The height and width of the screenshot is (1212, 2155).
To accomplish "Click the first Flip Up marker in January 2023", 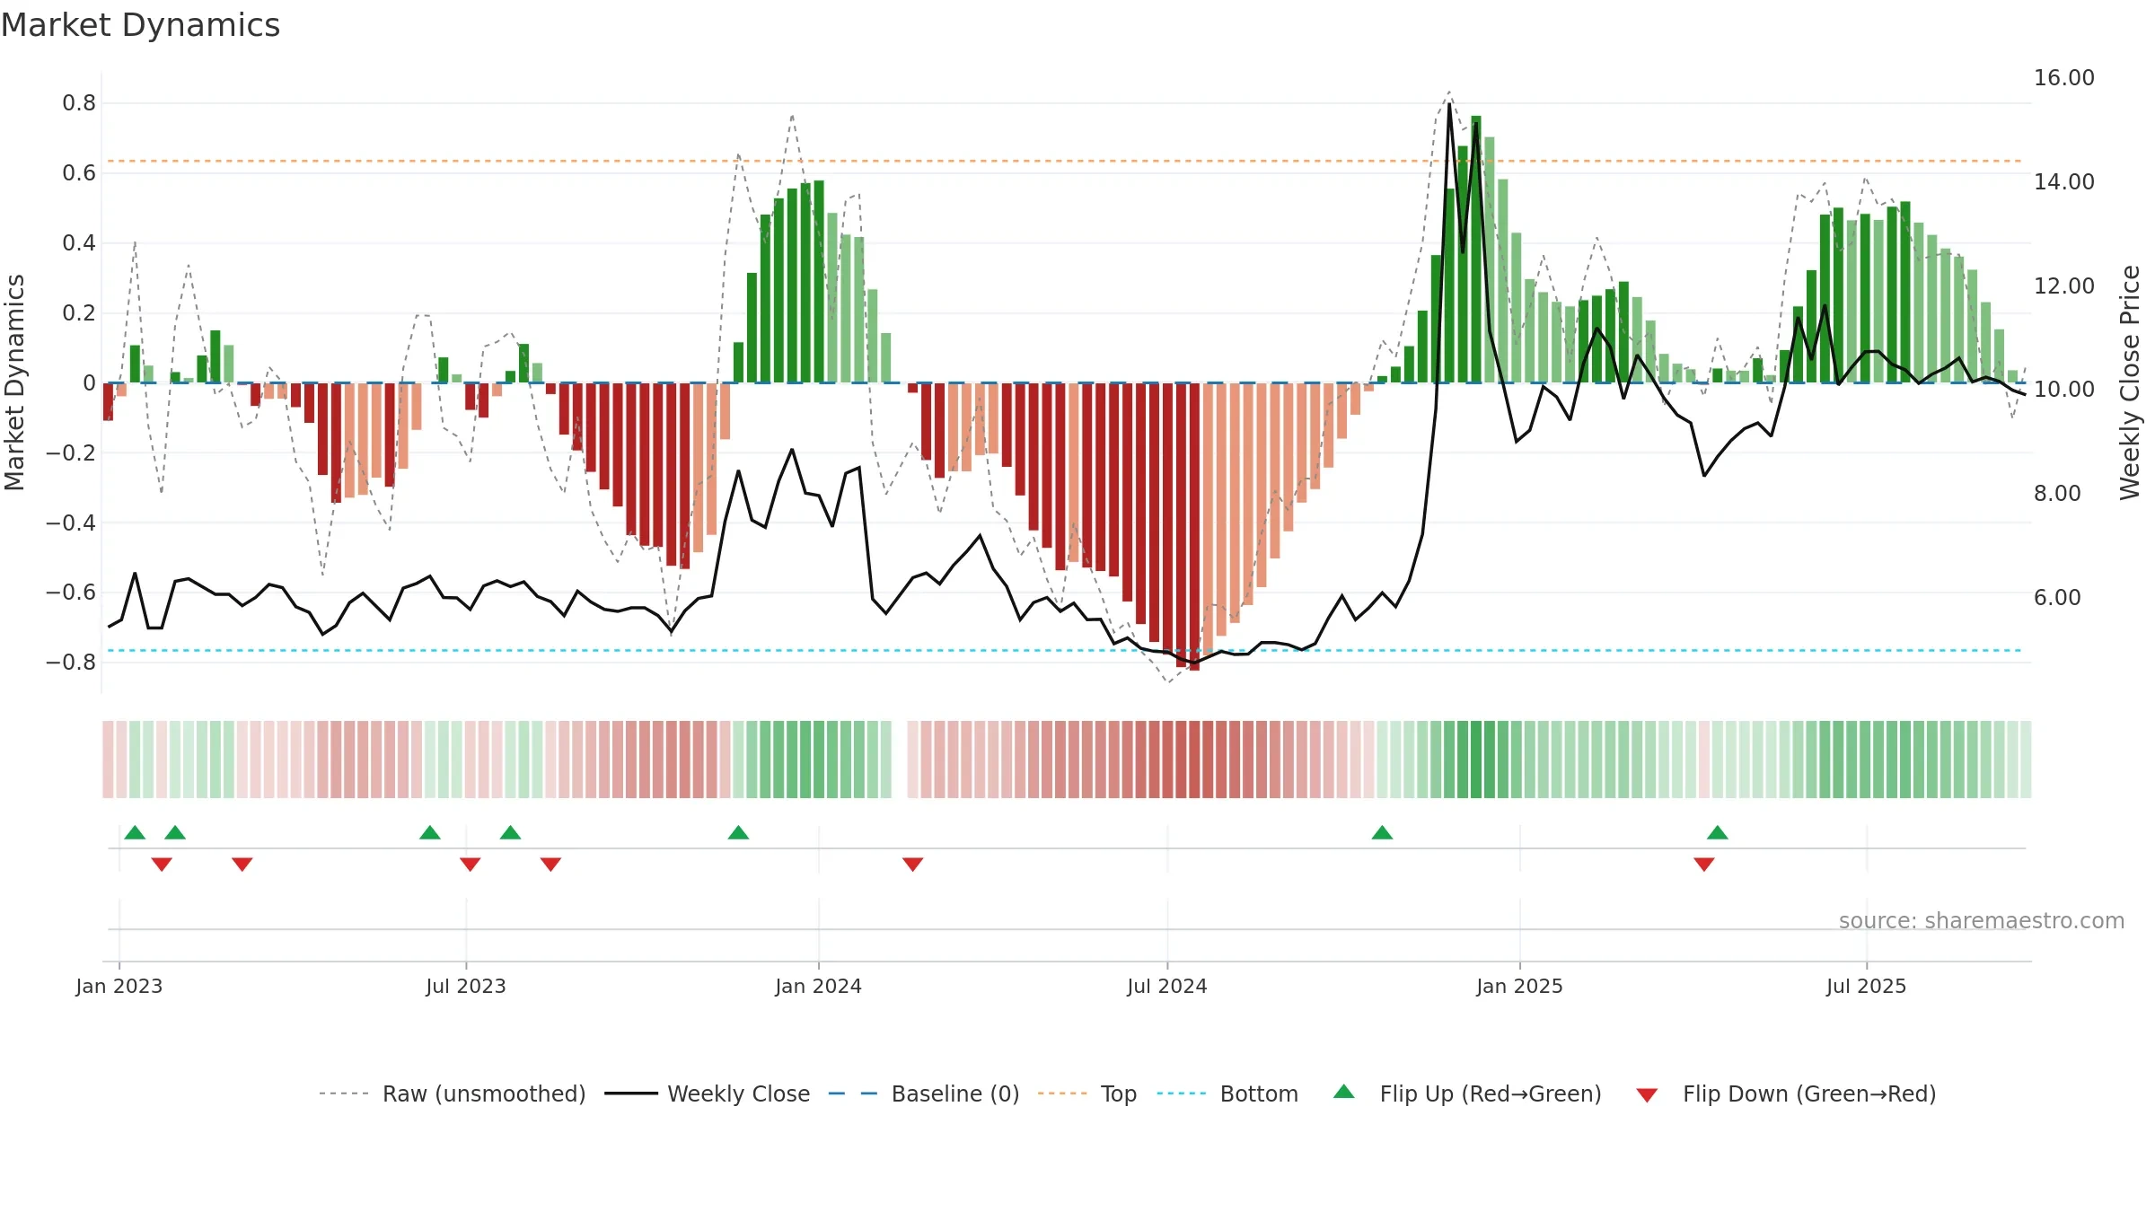I will click(x=135, y=832).
